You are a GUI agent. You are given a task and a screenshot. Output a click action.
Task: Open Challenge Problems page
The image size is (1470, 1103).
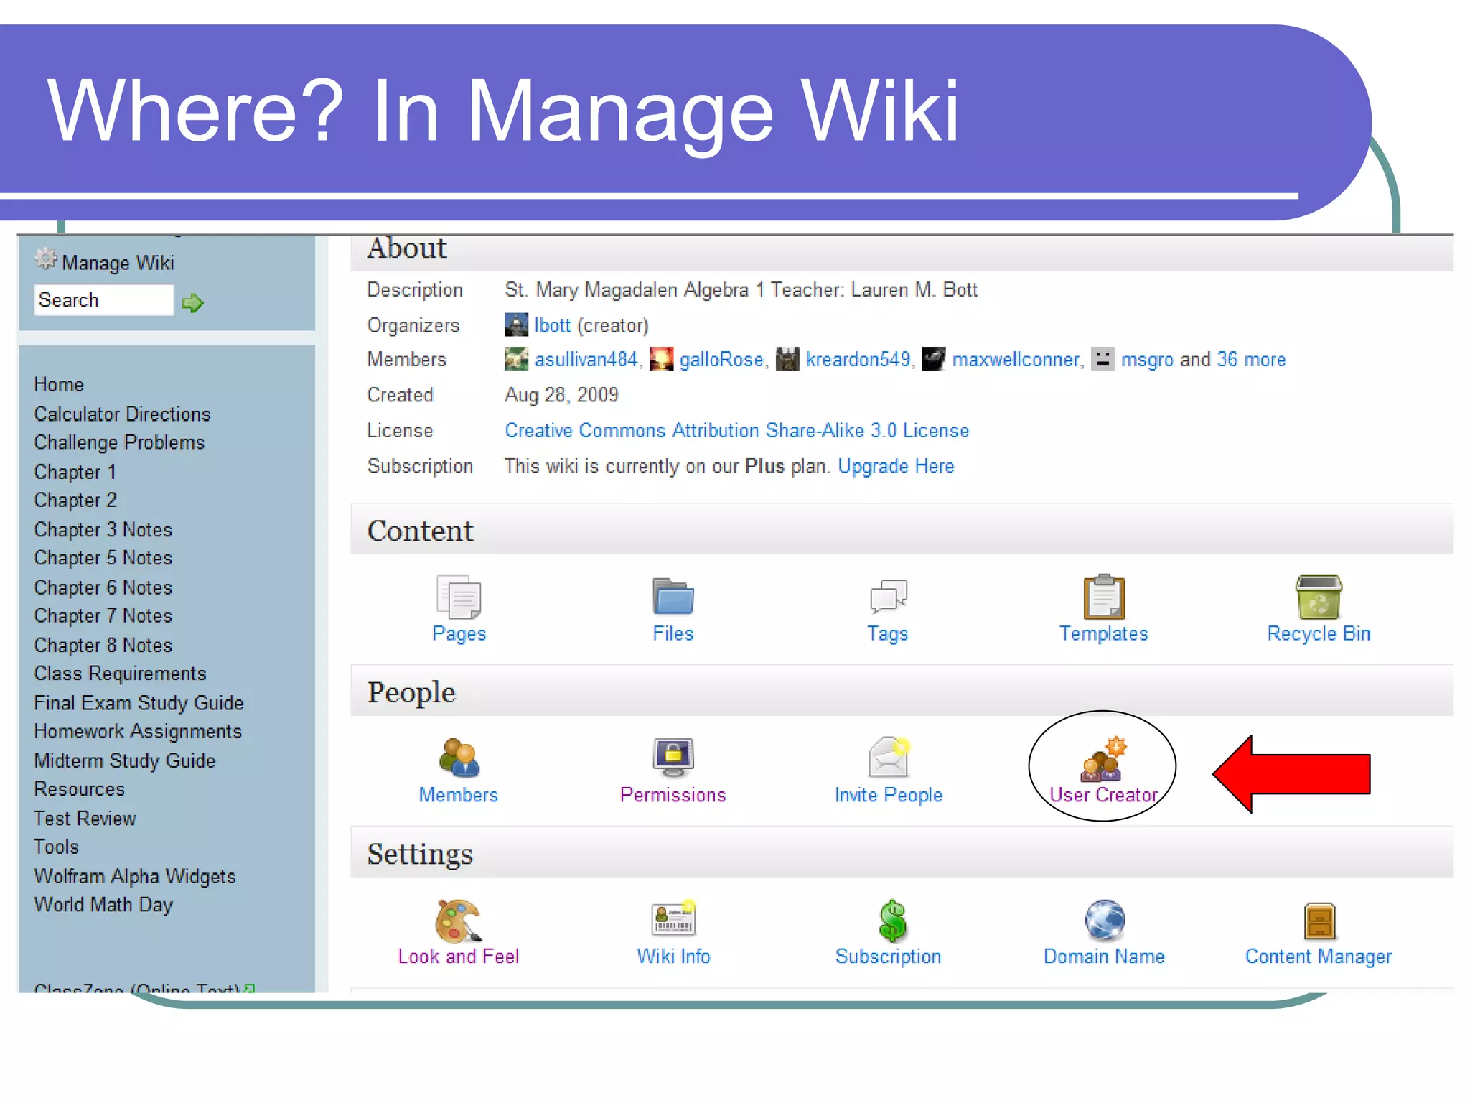tap(119, 442)
